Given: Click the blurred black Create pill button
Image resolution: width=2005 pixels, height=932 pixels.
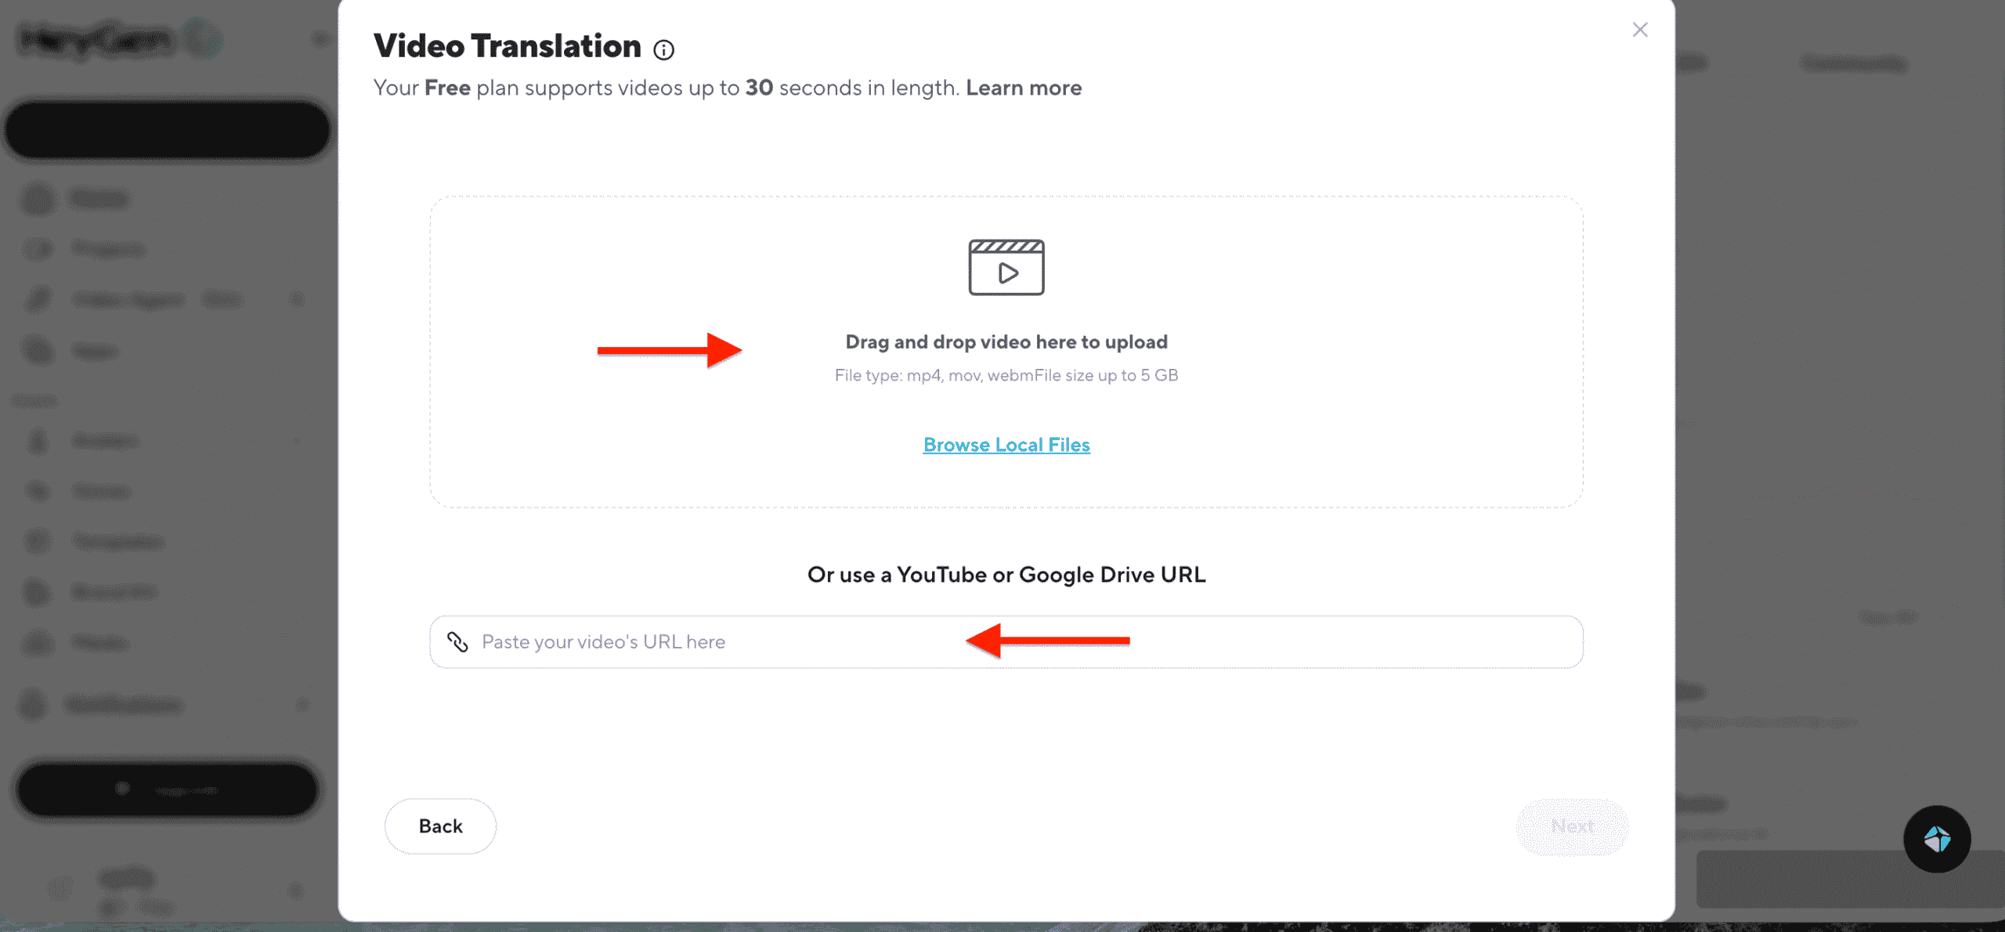Looking at the screenshot, I should [167, 129].
